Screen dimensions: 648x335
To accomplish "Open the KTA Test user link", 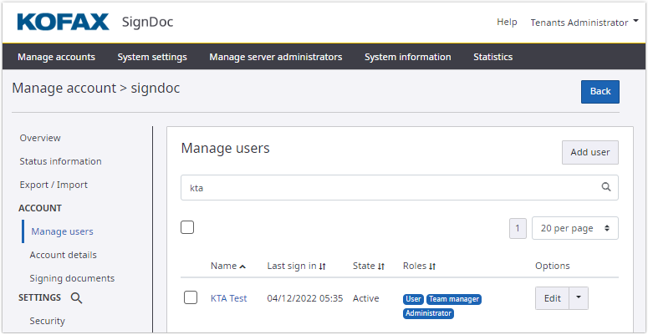I will point(228,298).
